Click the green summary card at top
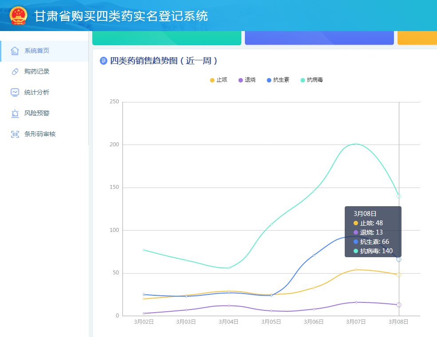Screen dimensions: 437x337 [x=166, y=38]
